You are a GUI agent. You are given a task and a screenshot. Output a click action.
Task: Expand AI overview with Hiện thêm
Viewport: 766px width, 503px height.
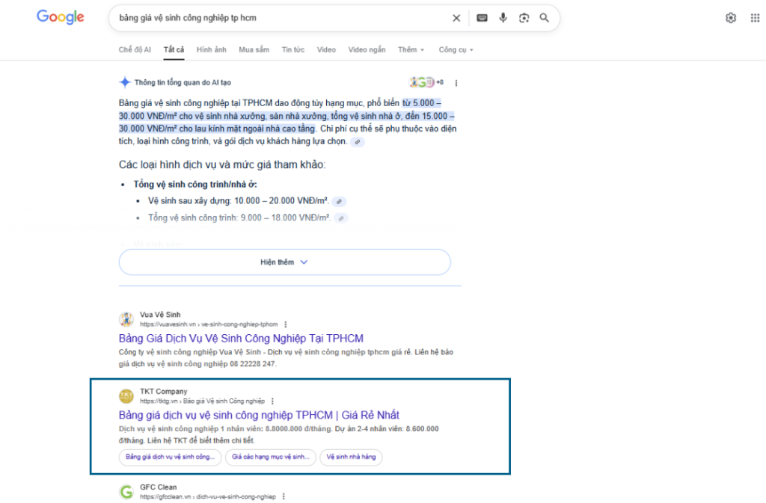click(284, 262)
